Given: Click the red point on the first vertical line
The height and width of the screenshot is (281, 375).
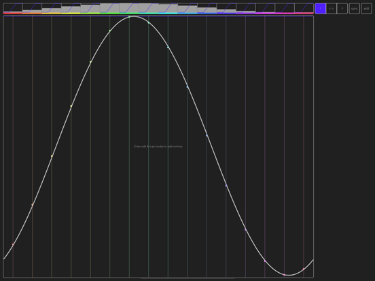Looking at the screenshot, I should [x=13, y=244].
